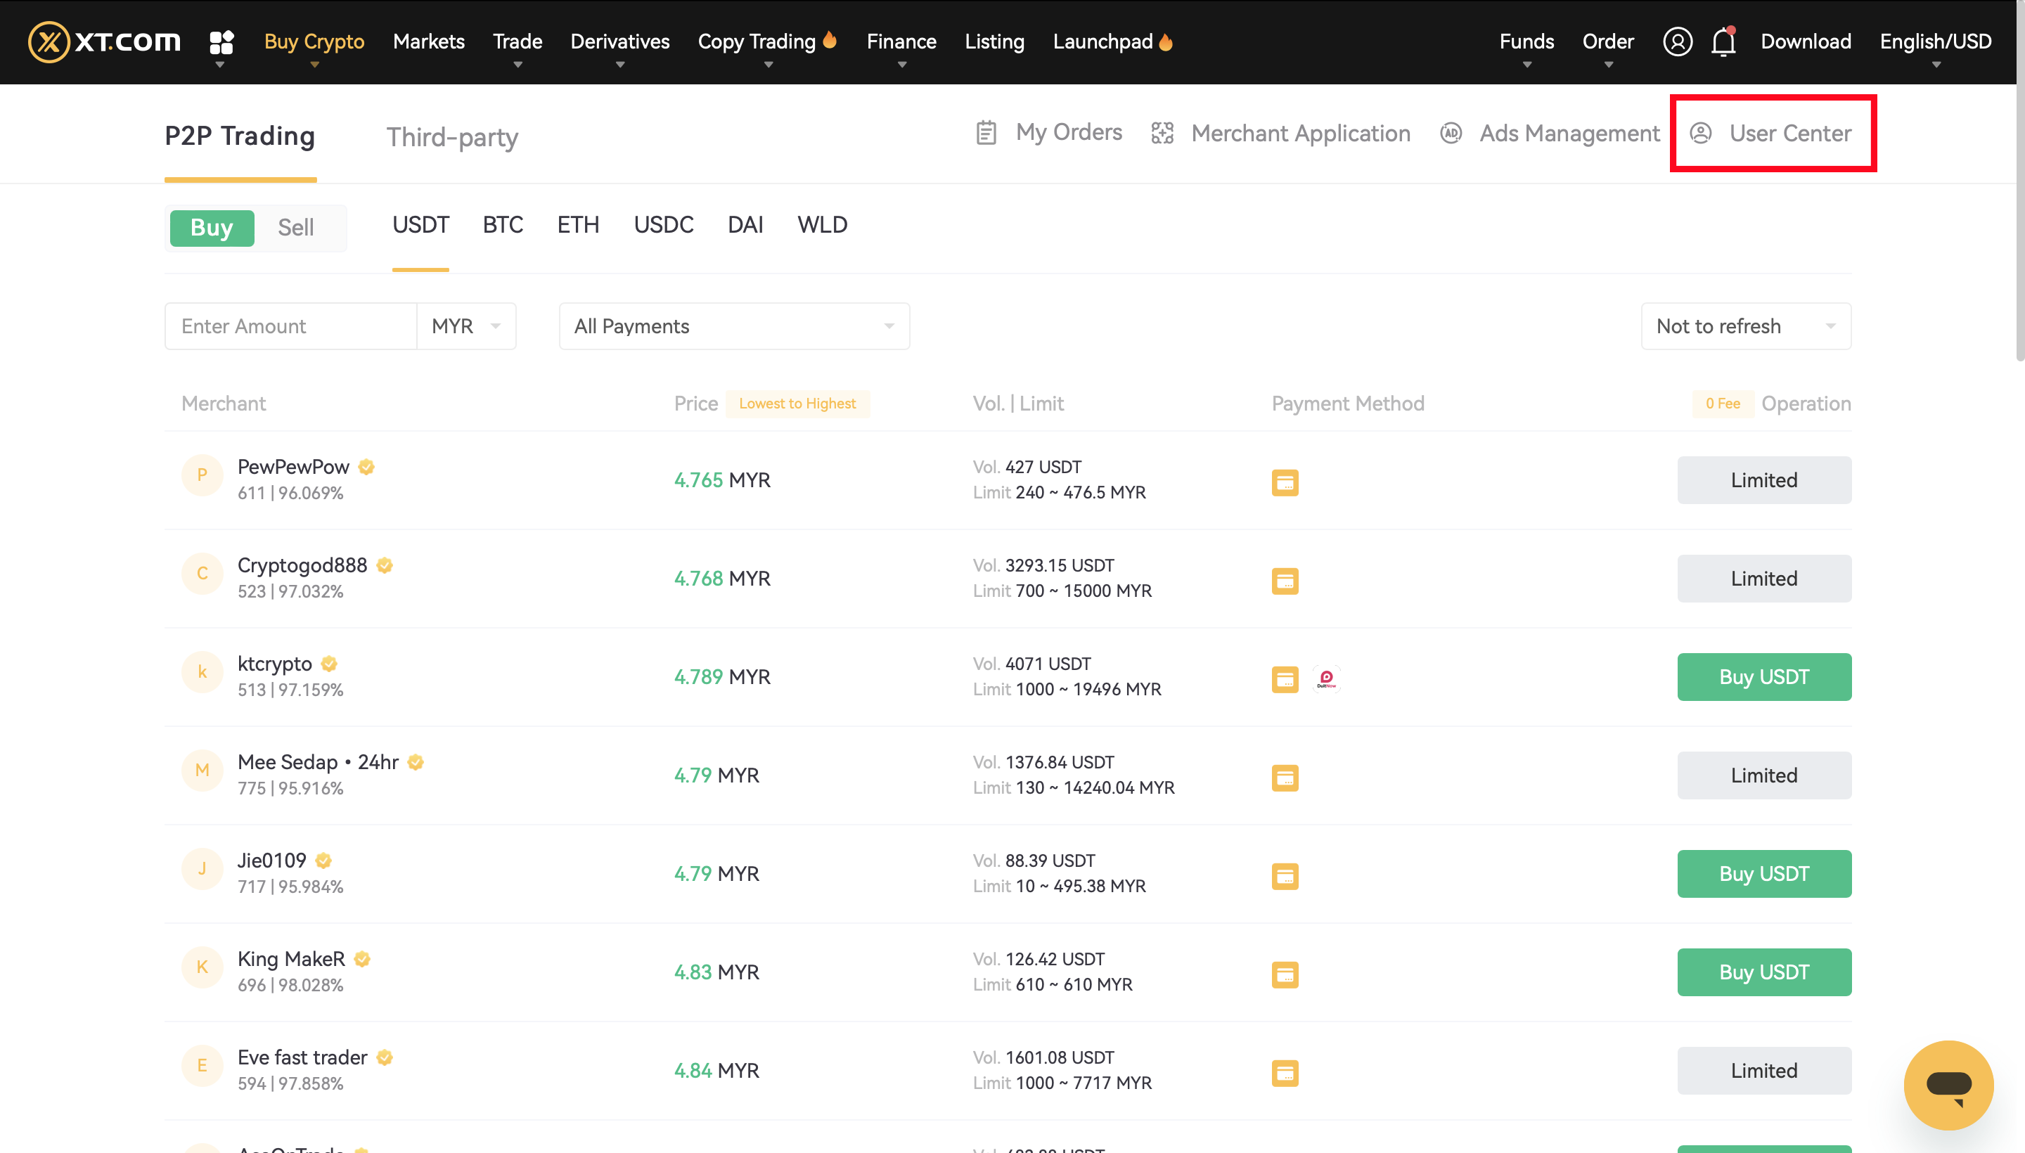Switch to the Sell toggle

coord(295,227)
